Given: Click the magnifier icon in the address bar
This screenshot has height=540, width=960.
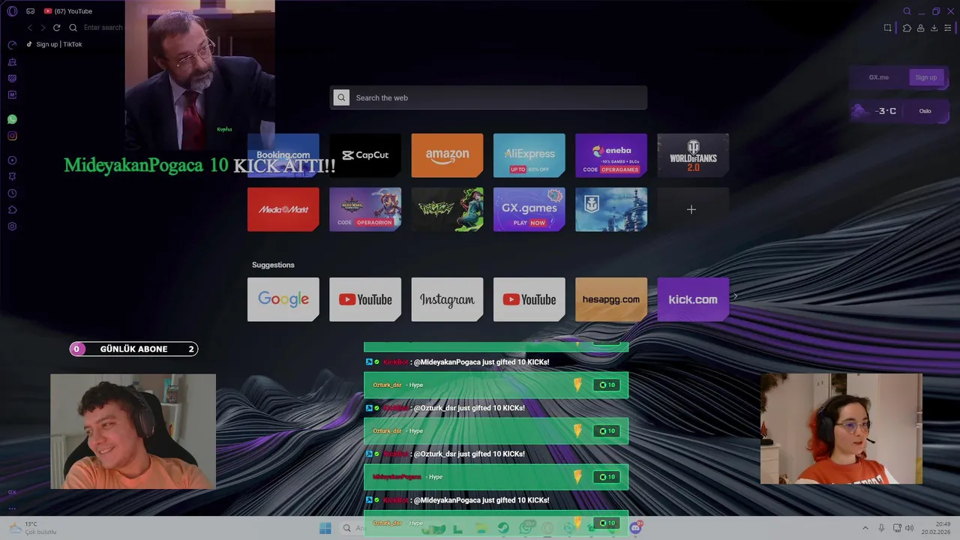Looking at the screenshot, I should click(73, 28).
